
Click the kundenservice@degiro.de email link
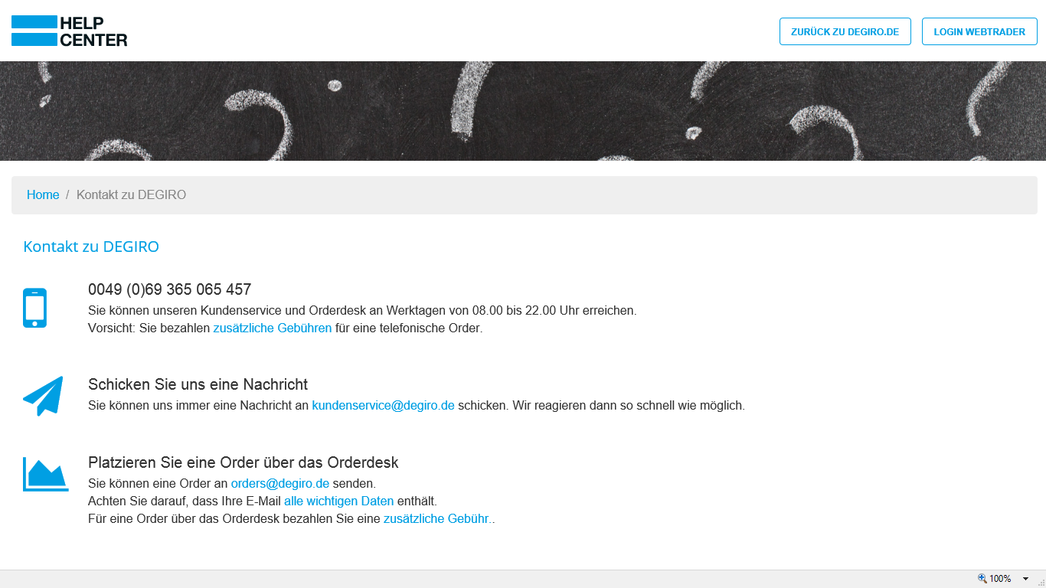tap(383, 406)
